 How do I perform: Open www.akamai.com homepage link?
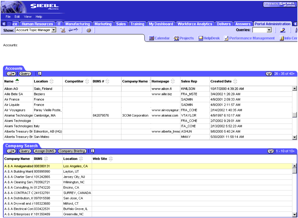(x=165, y=115)
